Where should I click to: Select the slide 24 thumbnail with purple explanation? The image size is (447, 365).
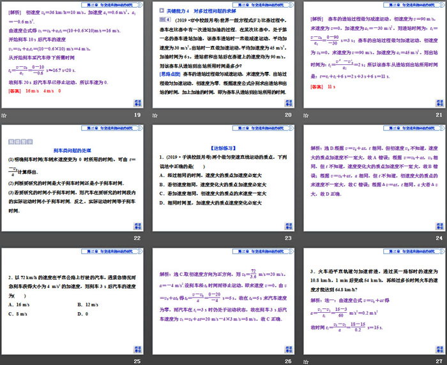[x=374, y=178]
